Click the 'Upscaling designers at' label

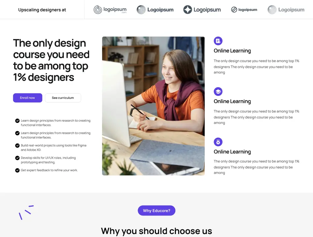click(x=42, y=10)
